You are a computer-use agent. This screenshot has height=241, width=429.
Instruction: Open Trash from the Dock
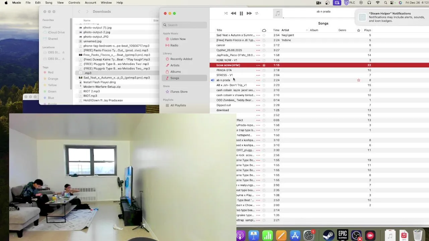[418, 236]
